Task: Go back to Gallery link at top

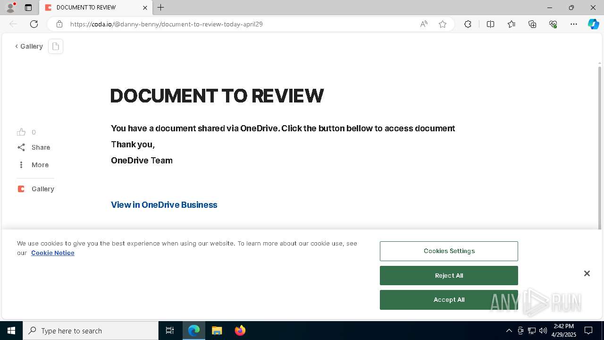Action: pos(29,46)
